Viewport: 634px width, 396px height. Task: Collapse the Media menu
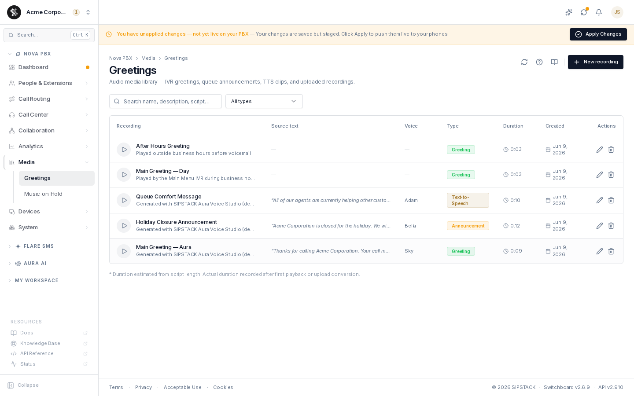click(x=49, y=162)
